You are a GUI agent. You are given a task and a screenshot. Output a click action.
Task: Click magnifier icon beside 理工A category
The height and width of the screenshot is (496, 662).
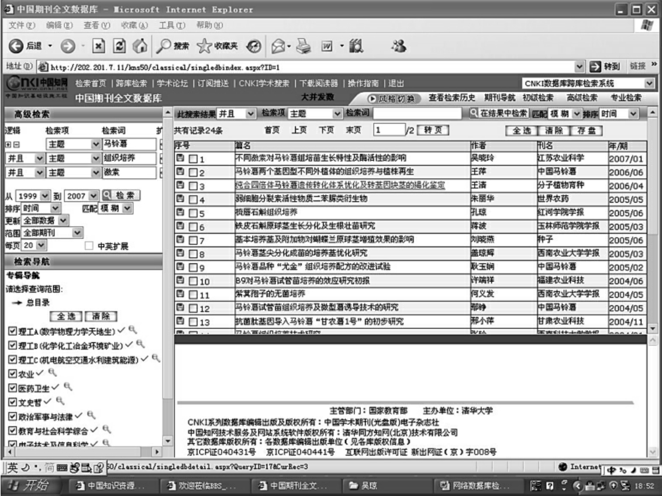tap(133, 330)
